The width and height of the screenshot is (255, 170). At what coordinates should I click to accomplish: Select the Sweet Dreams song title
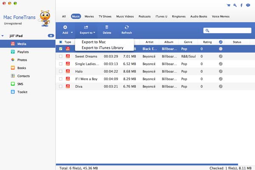tap(86, 56)
